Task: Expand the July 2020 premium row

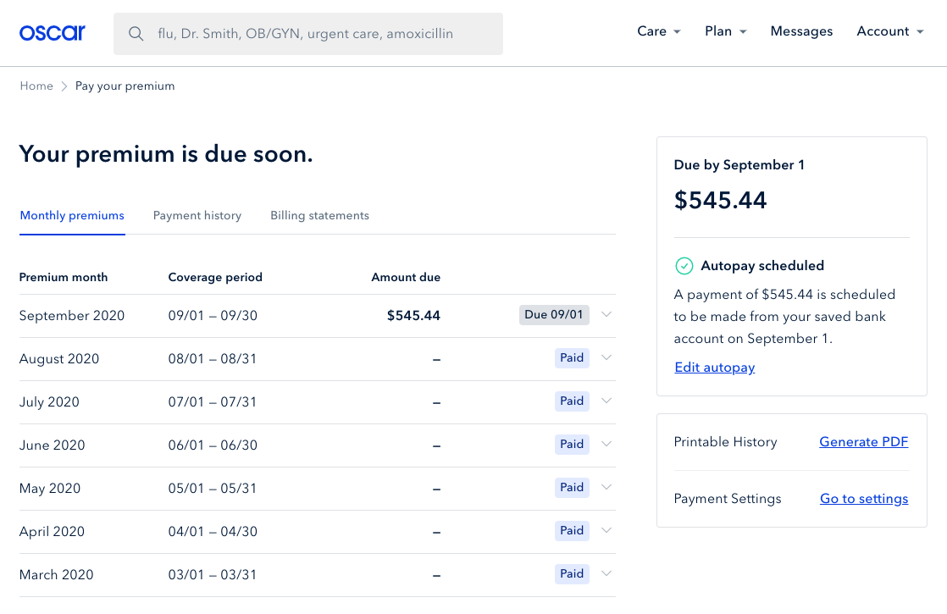Action: 606,401
